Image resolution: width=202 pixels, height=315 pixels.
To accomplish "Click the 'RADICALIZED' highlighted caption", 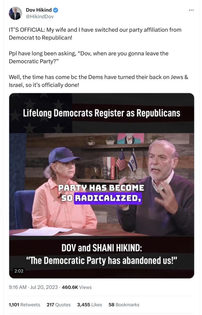I will pos(108,198).
